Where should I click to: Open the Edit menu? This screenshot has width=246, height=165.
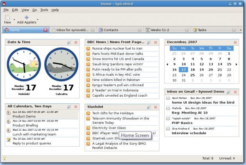pyautogui.click(x=15, y=10)
